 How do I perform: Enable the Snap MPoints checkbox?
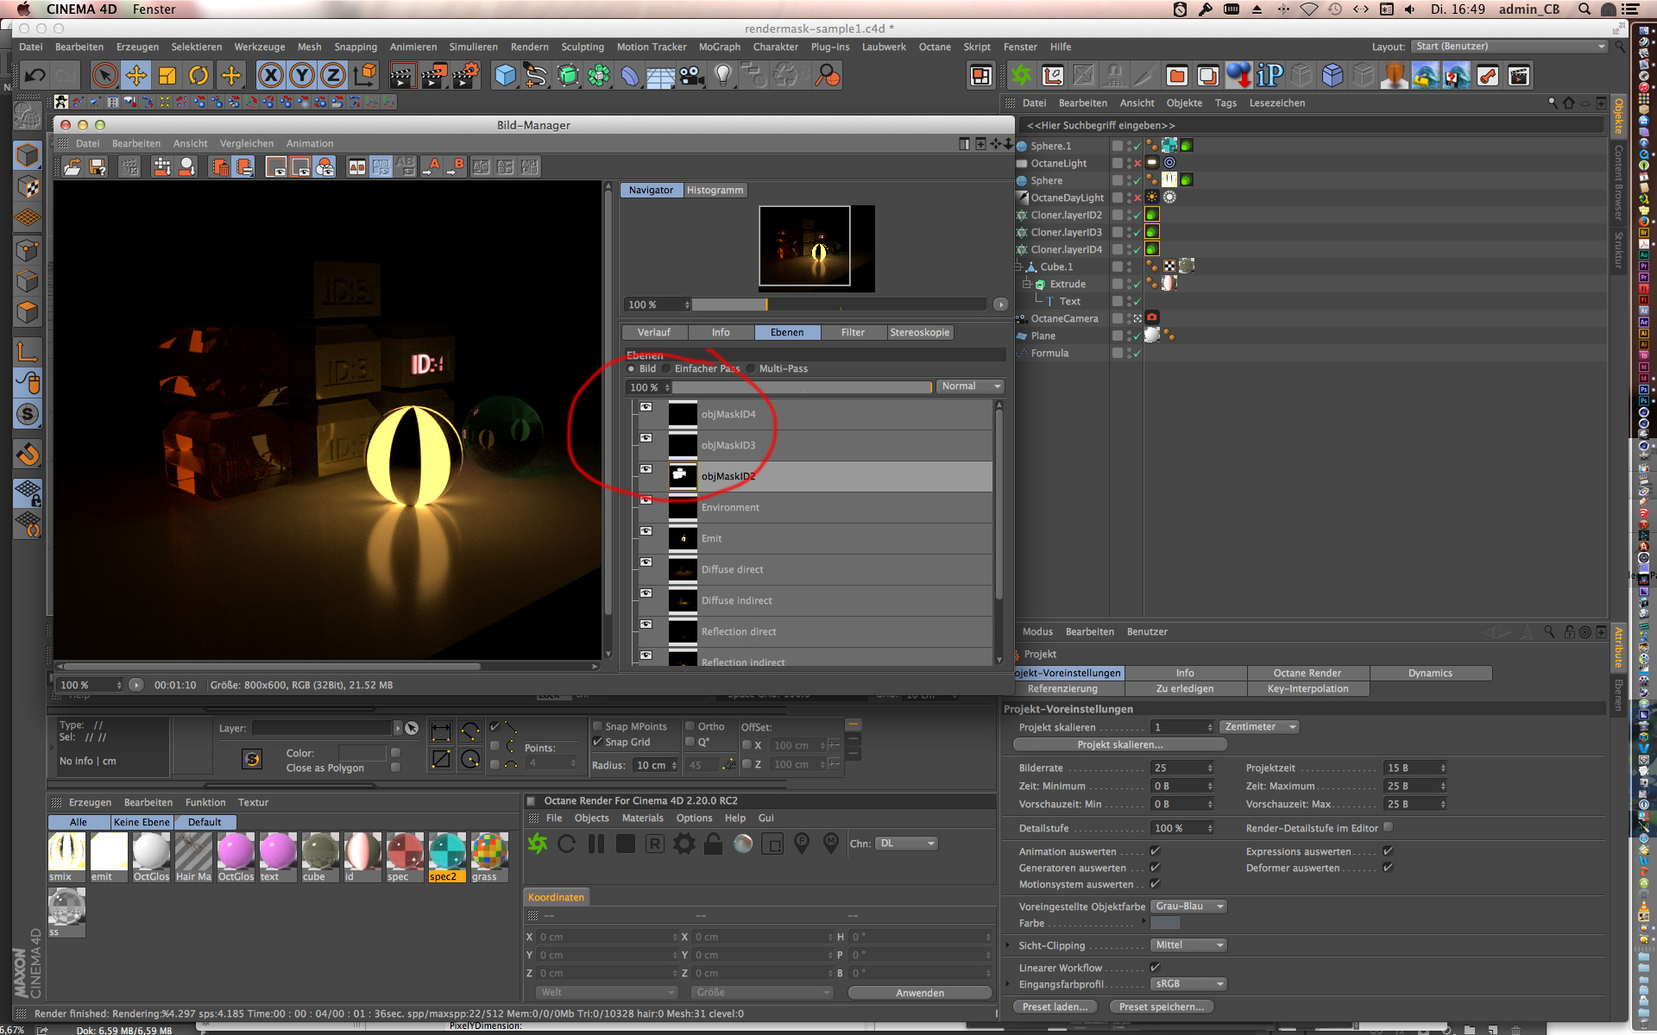597,726
